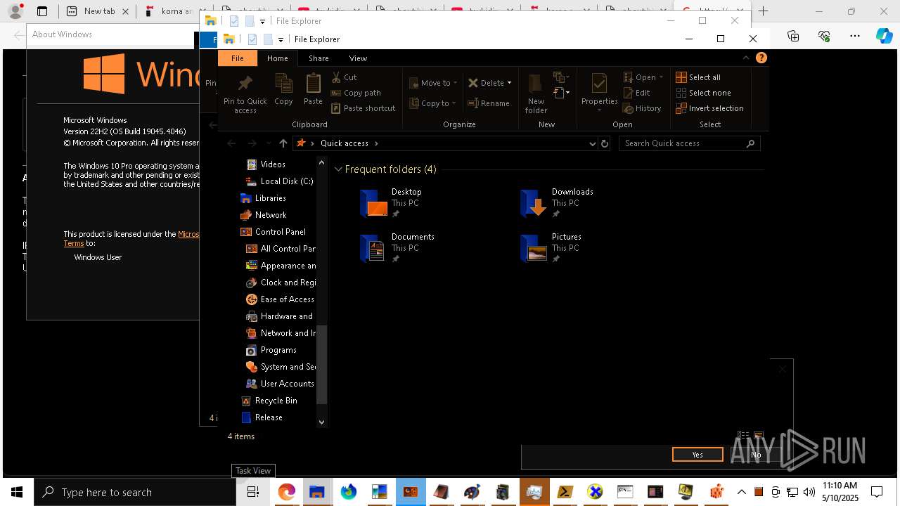Open the Quick Access Toolbar customize dropdown
900x506 pixels.
point(281,39)
